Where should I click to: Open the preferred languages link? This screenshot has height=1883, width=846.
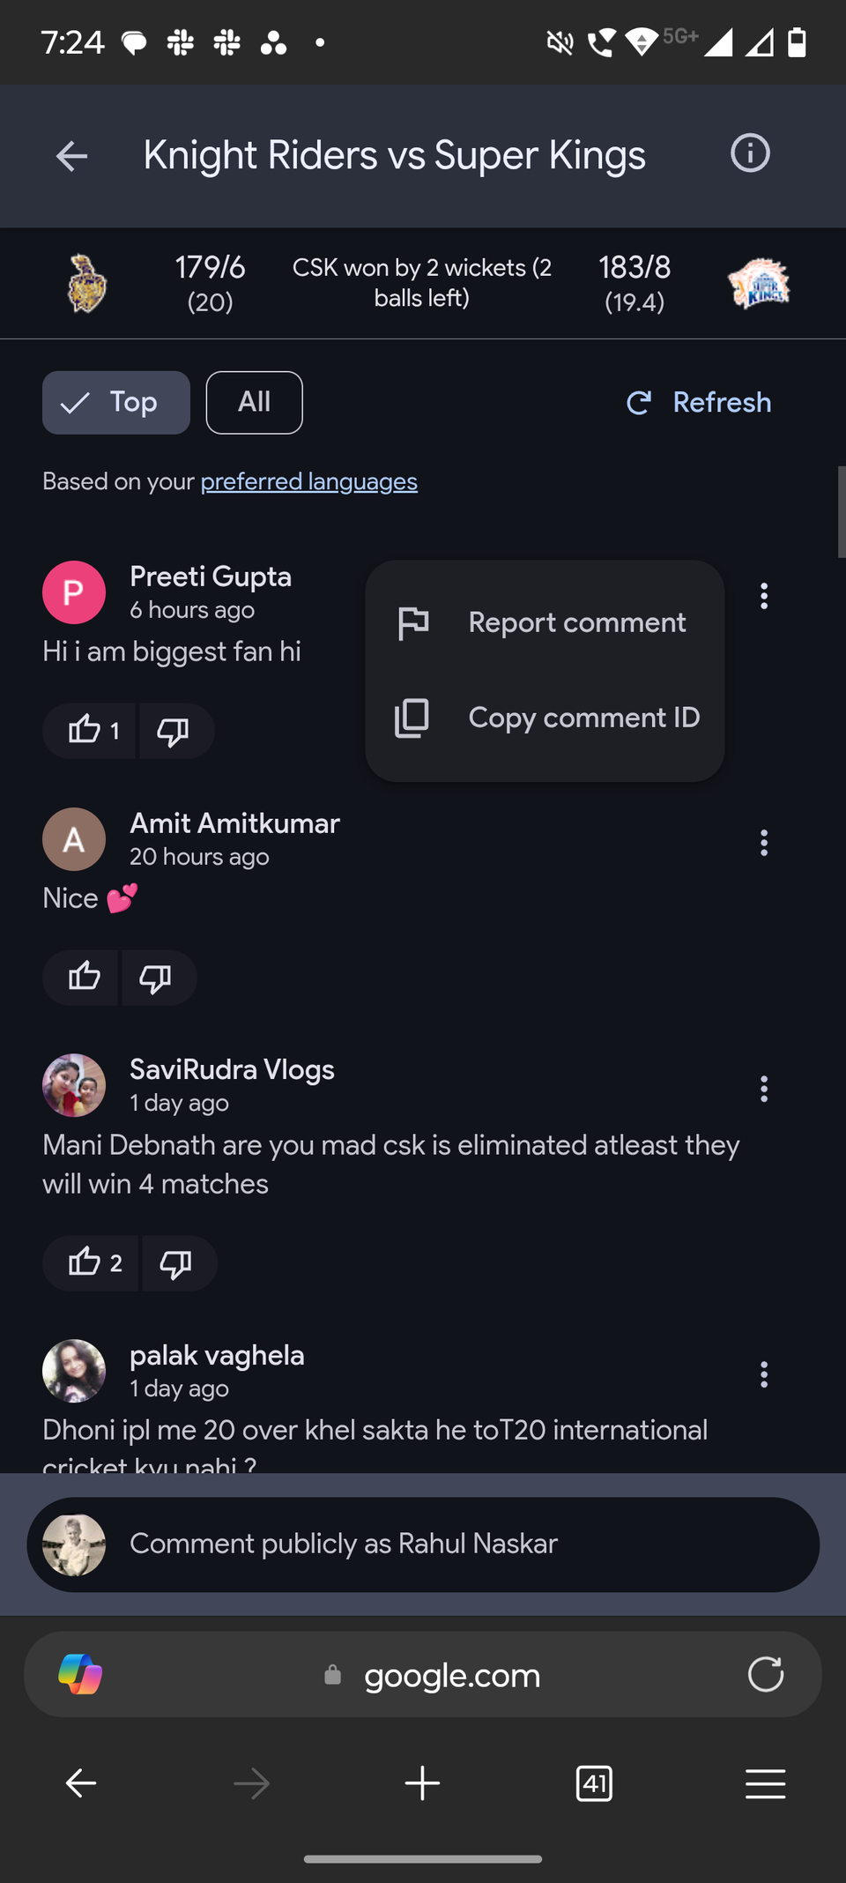(308, 481)
